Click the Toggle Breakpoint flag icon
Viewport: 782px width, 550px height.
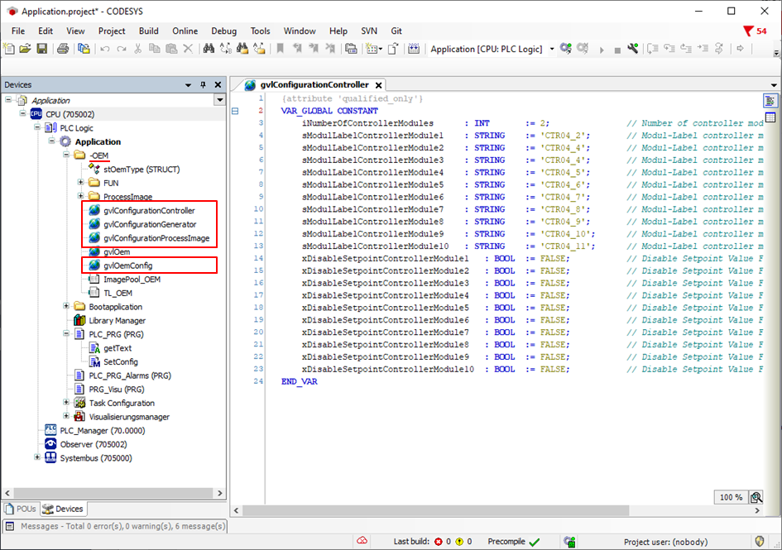(281, 48)
